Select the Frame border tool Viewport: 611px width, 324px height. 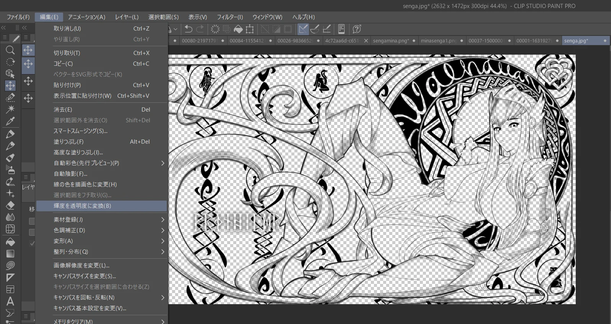pyautogui.click(x=10, y=289)
